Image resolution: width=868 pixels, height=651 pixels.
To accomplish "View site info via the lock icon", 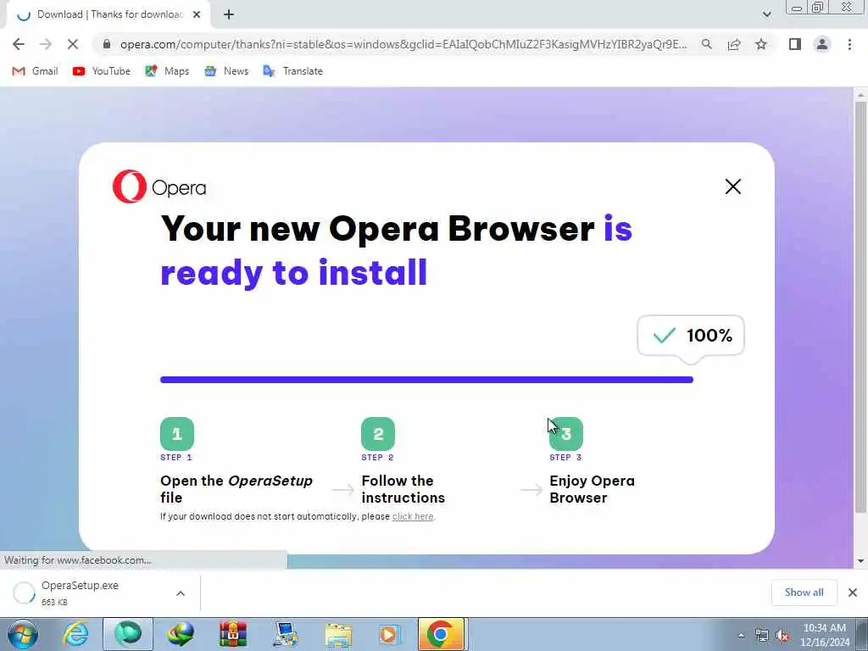I will [x=107, y=44].
